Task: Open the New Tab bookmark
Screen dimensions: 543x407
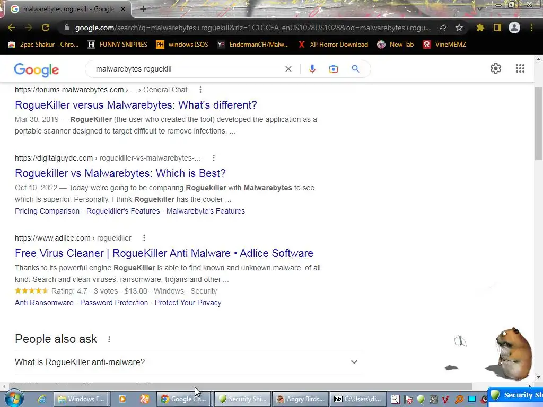Action: pyautogui.click(x=396, y=45)
